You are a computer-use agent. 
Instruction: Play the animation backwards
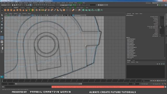point(157,81)
